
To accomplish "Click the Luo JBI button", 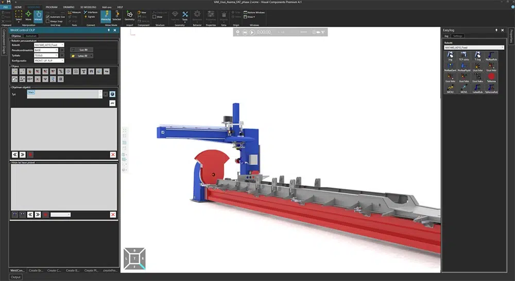I will click(82, 49).
